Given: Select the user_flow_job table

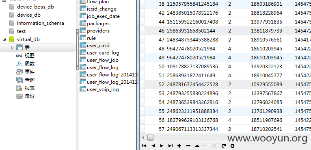Looking at the screenshot, I should click(103, 60).
